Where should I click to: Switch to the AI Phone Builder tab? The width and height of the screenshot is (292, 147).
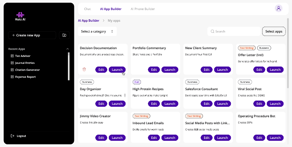pyautogui.click(x=143, y=9)
